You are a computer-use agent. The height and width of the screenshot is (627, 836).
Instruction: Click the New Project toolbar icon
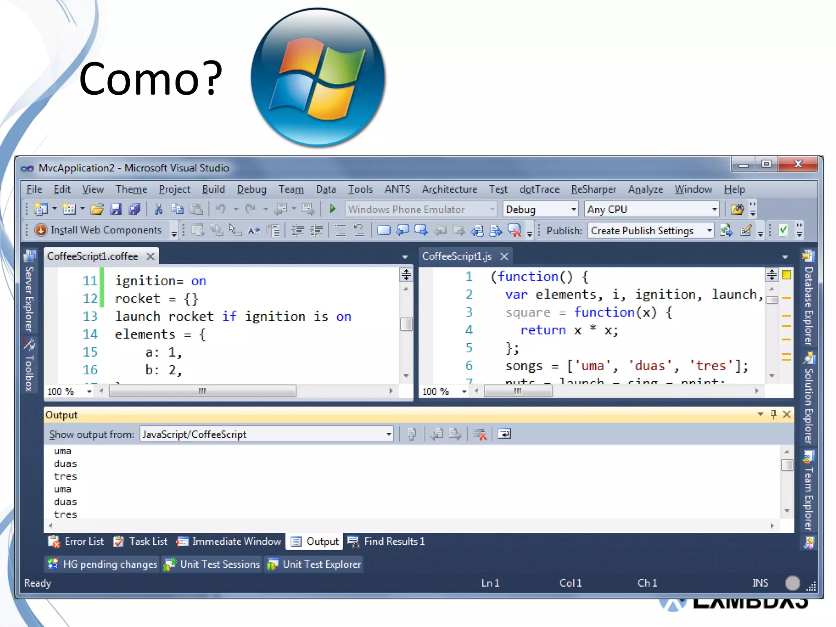41,209
